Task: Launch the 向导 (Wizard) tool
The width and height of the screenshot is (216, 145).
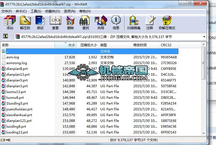Action: click(101, 23)
